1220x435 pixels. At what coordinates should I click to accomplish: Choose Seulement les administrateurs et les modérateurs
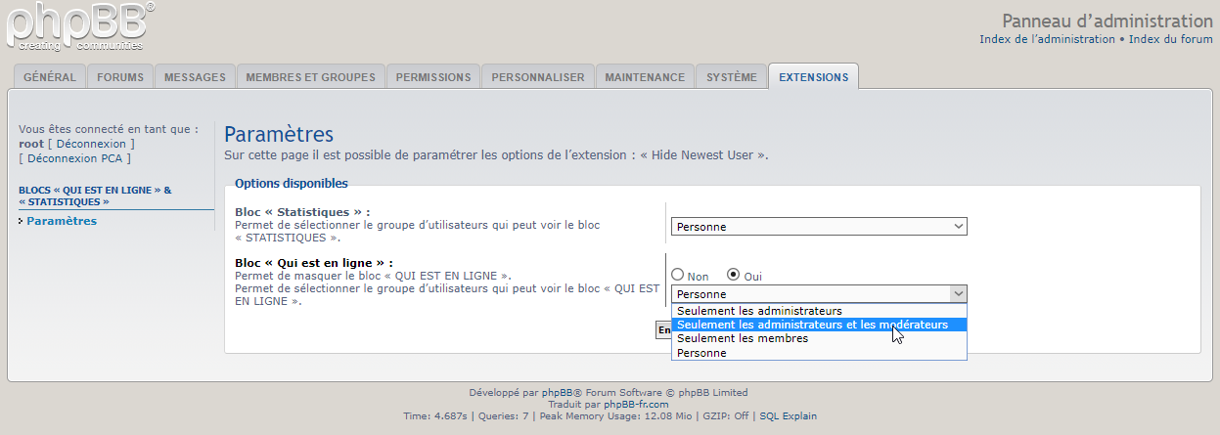(x=812, y=325)
